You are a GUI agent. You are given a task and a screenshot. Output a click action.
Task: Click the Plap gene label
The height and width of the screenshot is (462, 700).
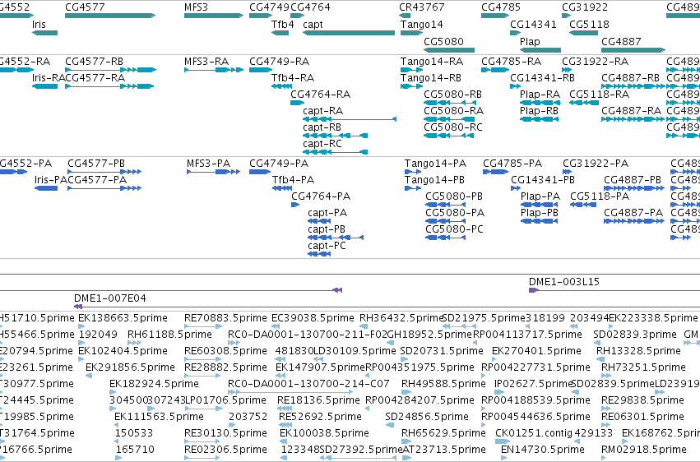[530, 41]
